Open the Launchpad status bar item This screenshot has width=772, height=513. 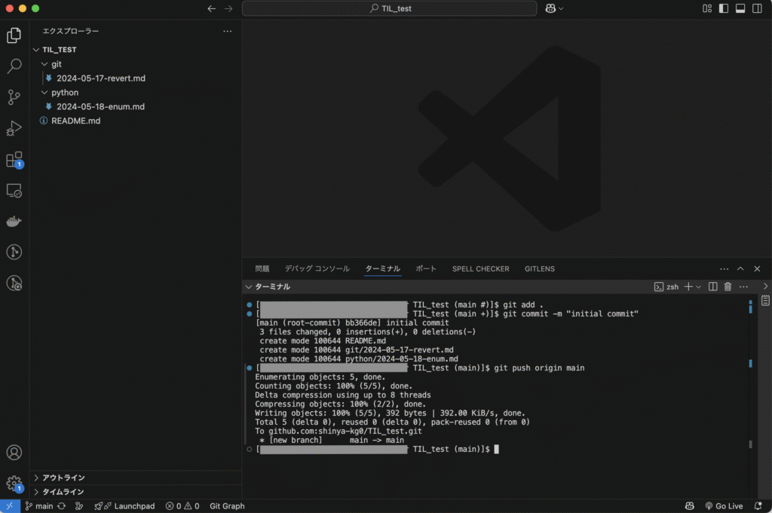pos(125,506)
